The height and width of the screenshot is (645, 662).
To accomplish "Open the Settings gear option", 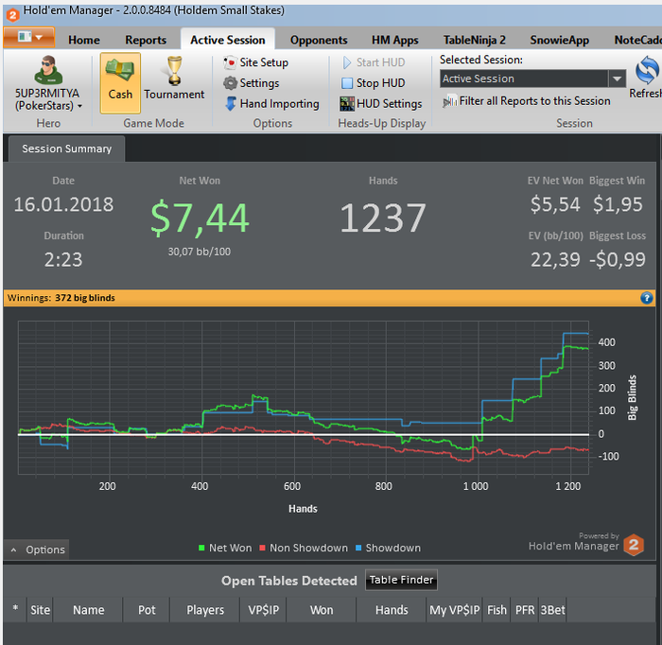I will point(252,83).
